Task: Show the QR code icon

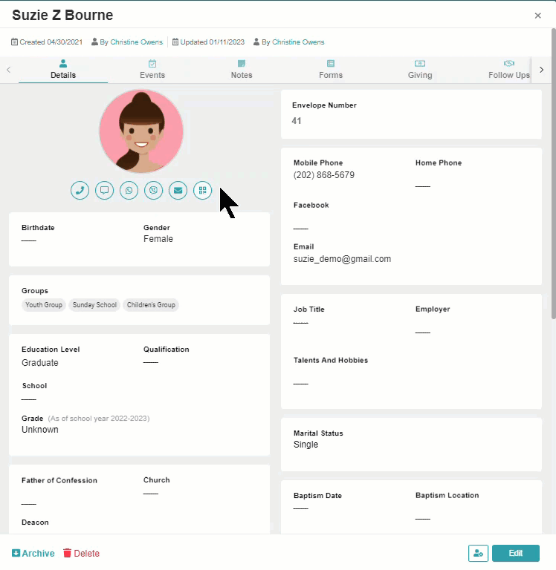Action: tap(202, 191)
